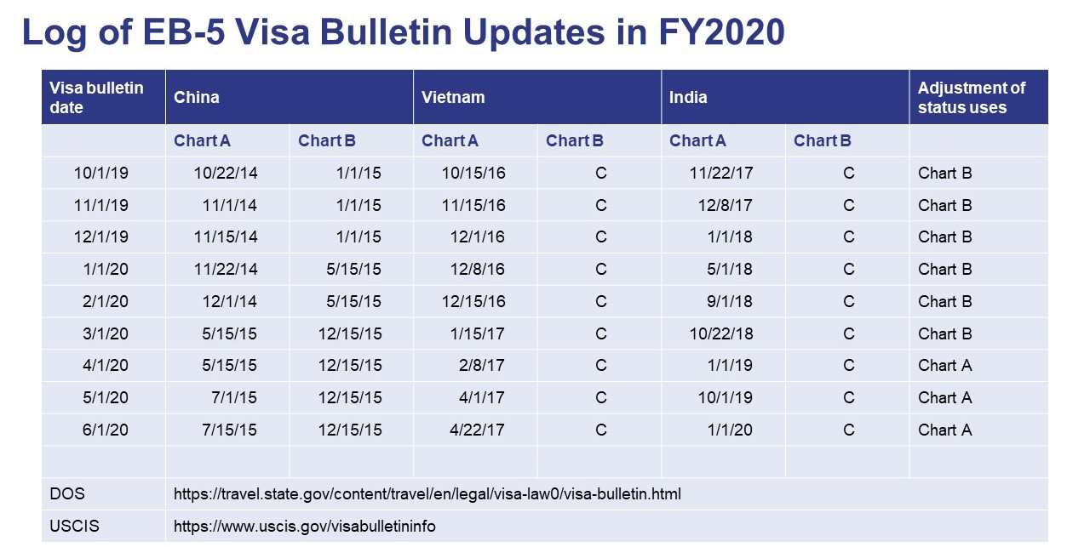Image resolution: width=1090 pixels, height=547 pixels.
Task: Open the uscis.gov visabulletininfo link
Action: pyautogui.click(x=304, y=526)
